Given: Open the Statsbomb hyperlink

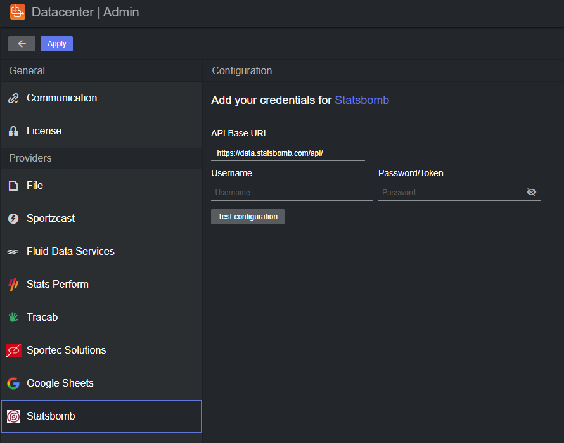Looking at the screenshot, I should tap(362, 100).
